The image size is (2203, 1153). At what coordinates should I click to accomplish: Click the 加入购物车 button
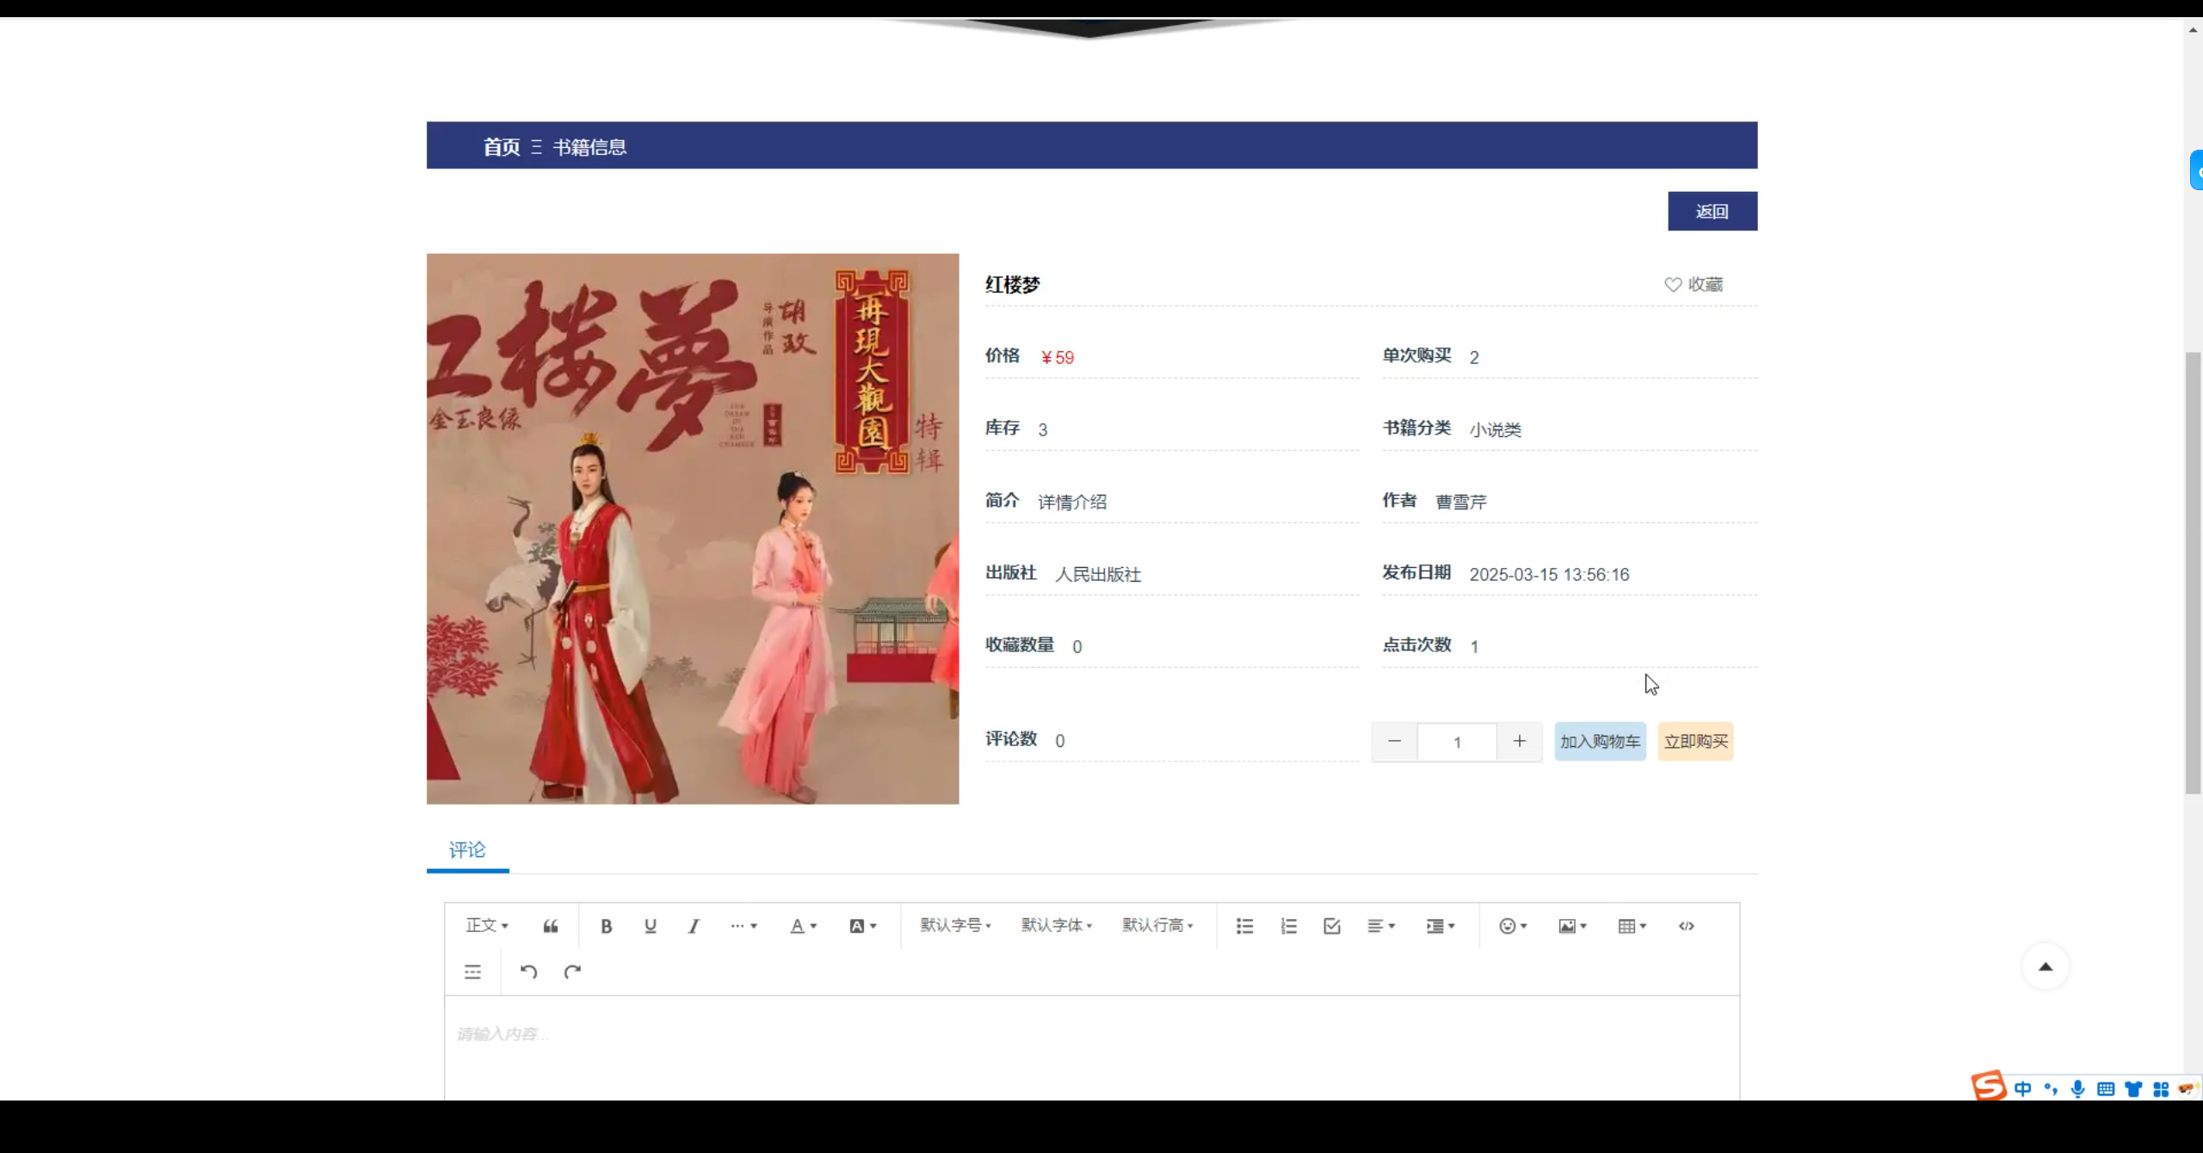[x=1600, y=741]
